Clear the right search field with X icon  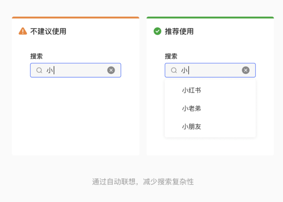(246, 70)
